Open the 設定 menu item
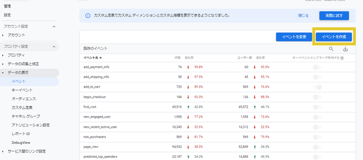Image resolution: width=363 pixels, height=160 pixels. (x=7, y=15)
